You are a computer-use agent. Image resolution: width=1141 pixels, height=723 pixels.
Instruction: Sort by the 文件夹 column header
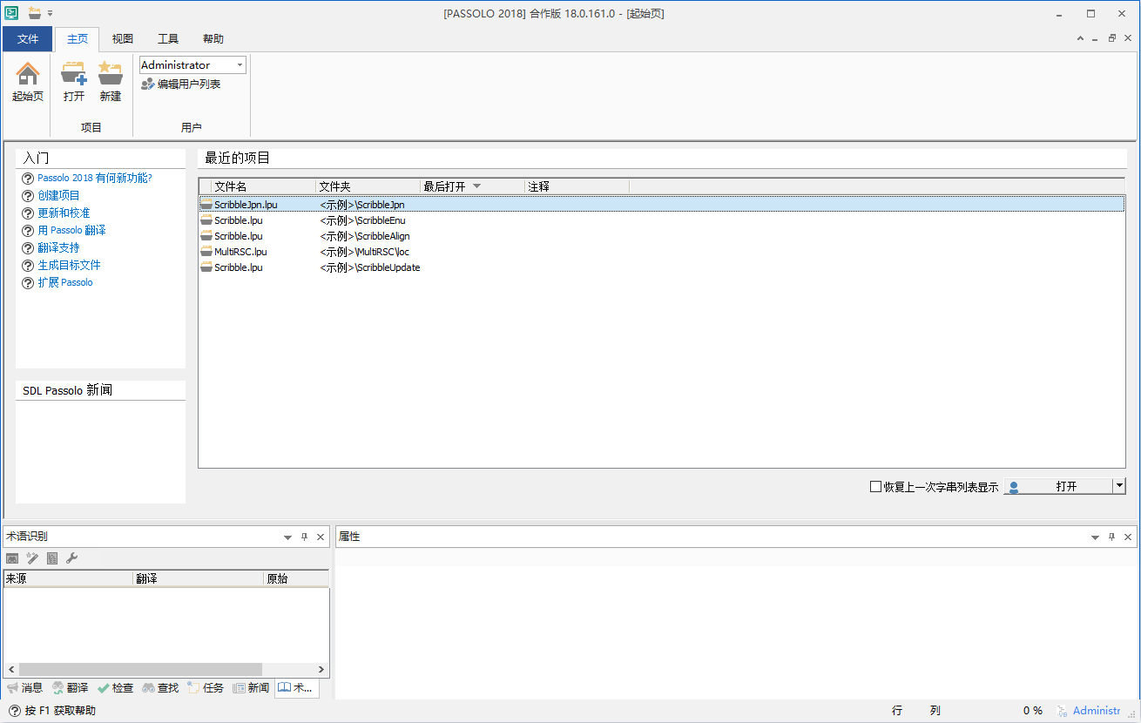pos(368,186)
